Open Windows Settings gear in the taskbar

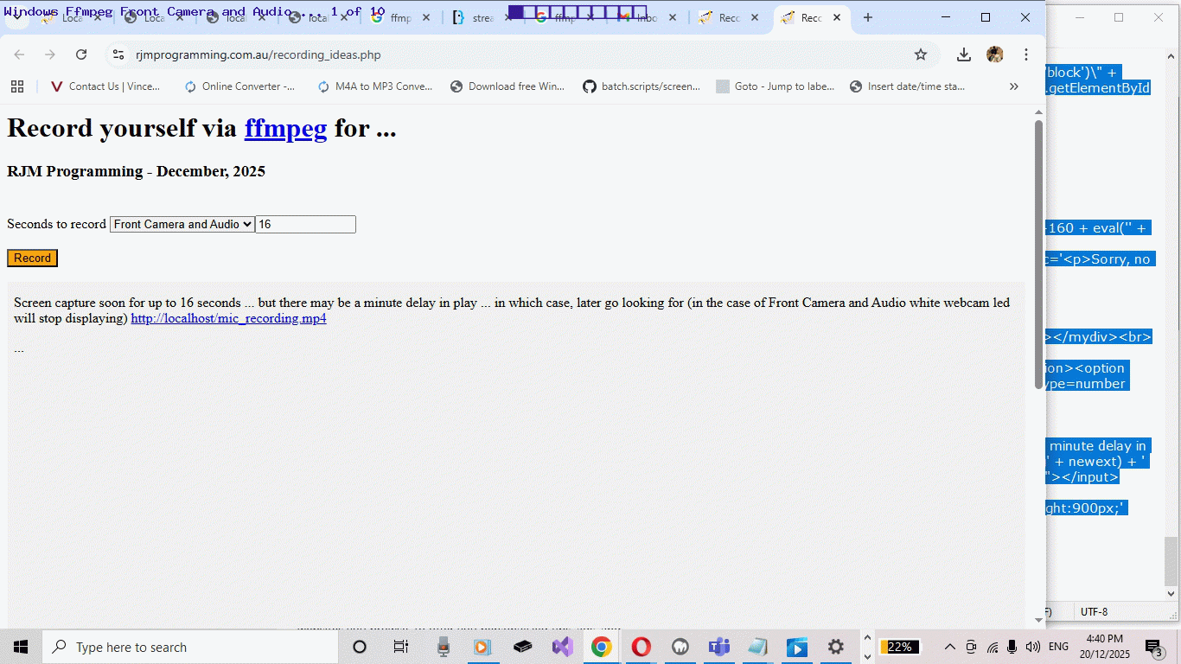pos(835,646)
